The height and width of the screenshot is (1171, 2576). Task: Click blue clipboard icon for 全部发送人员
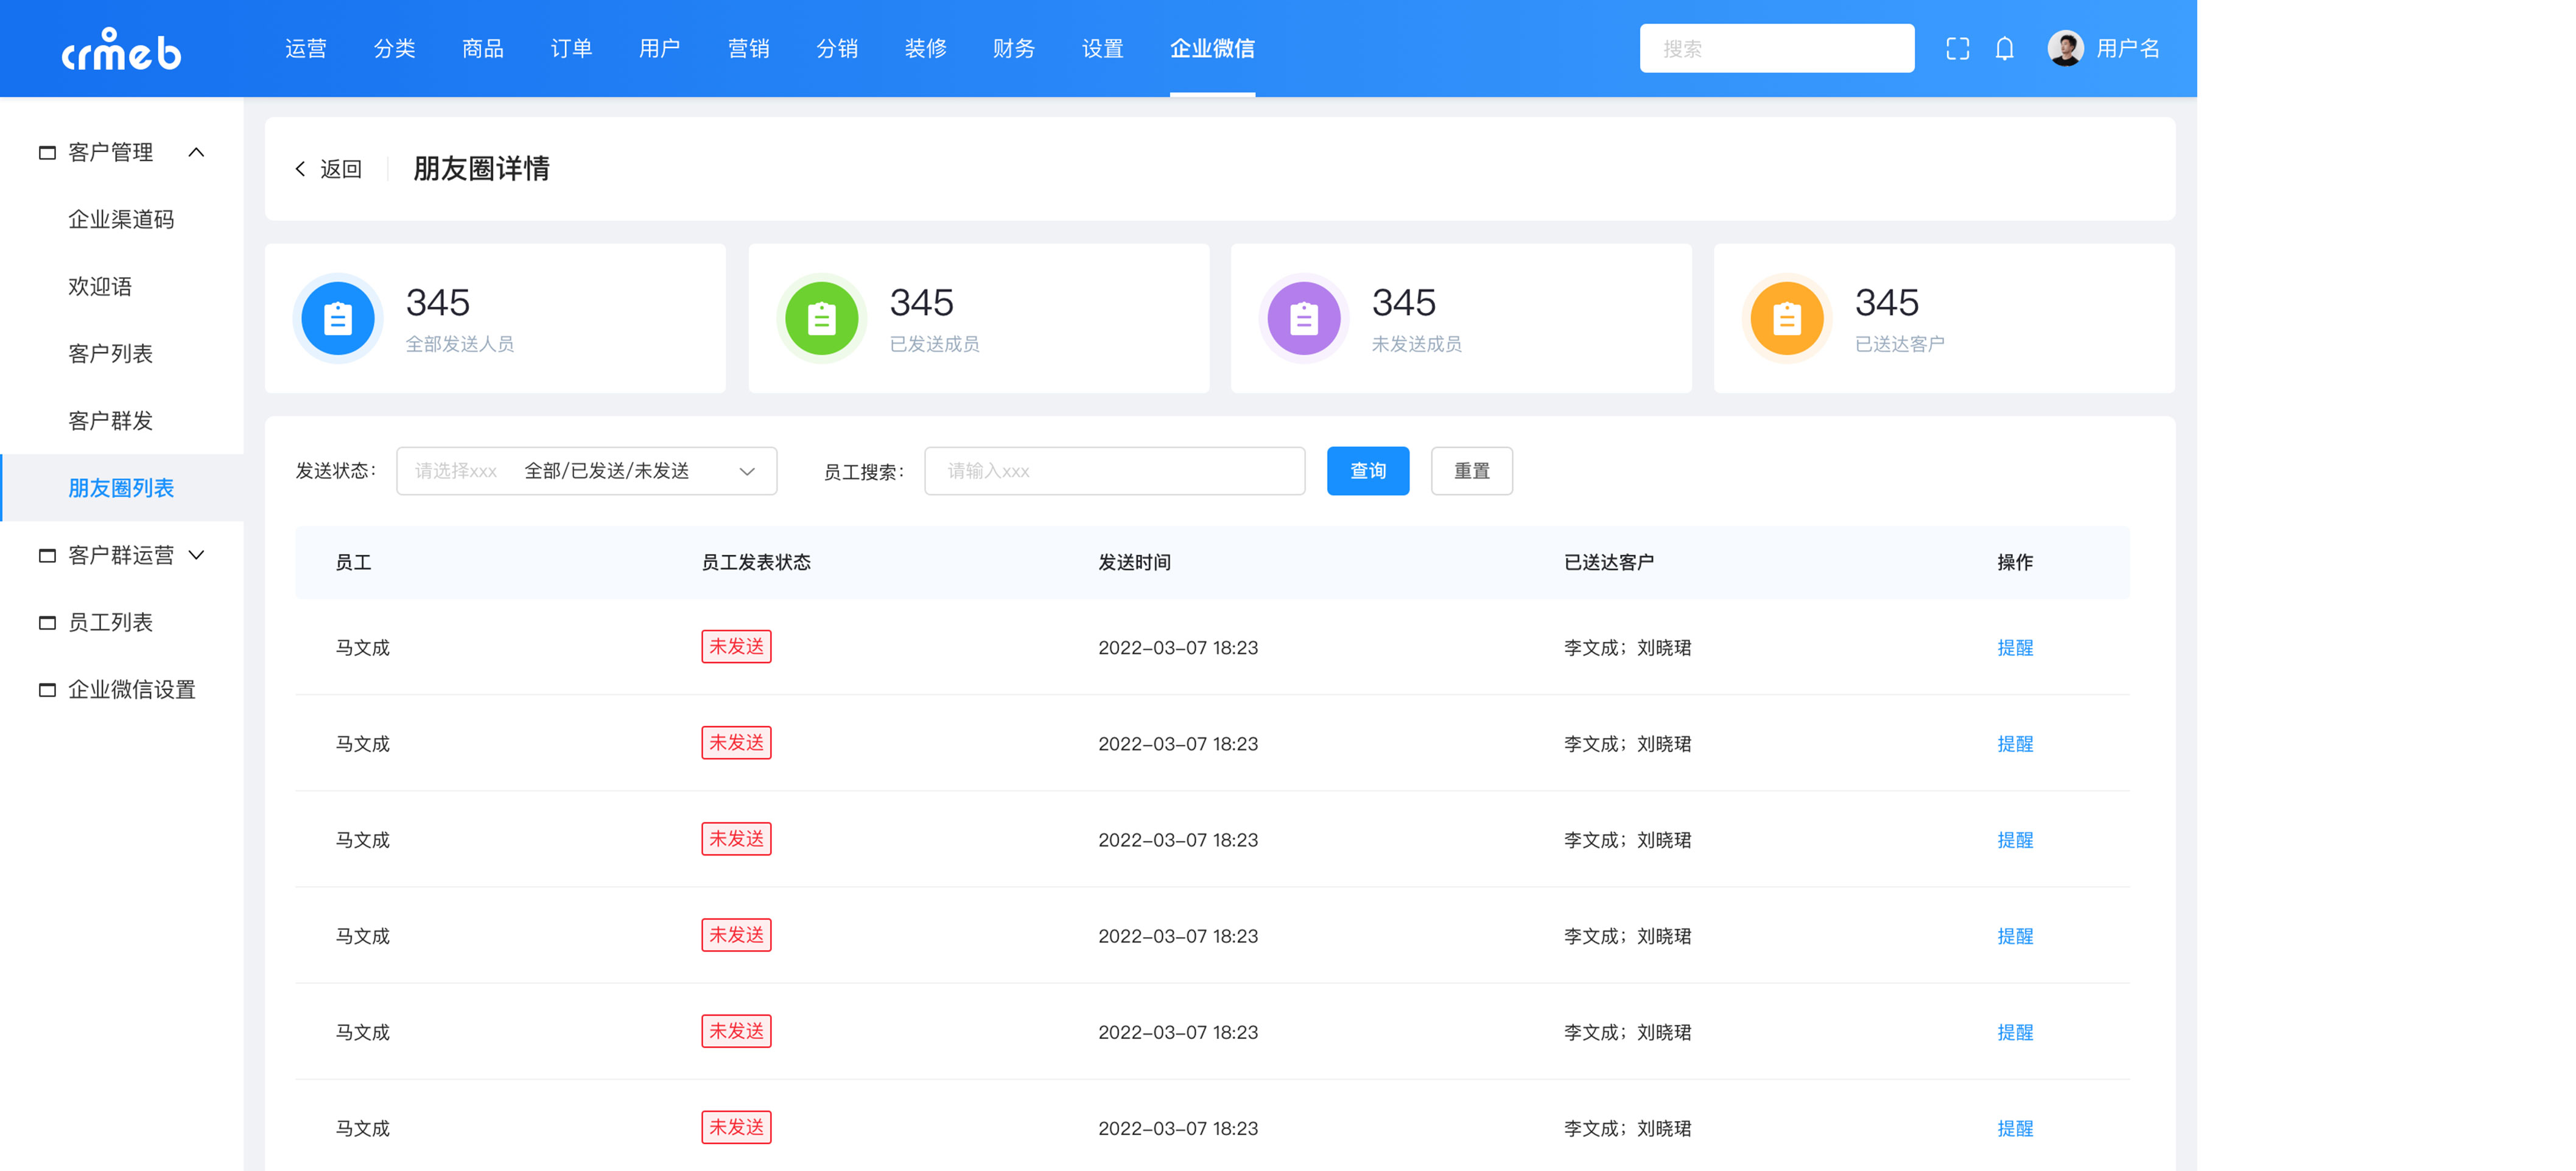[338, 318]
